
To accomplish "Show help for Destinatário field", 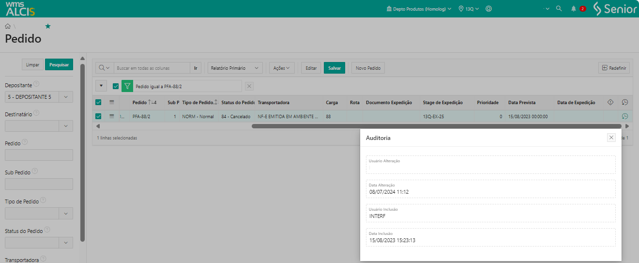I will coord(36,113).
